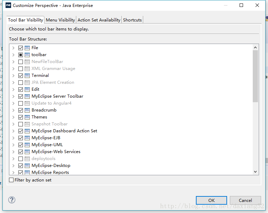This screenshot has width=268, height=213.
Task: Switch to Action Set Availability tab
Action: coord(99,20)
